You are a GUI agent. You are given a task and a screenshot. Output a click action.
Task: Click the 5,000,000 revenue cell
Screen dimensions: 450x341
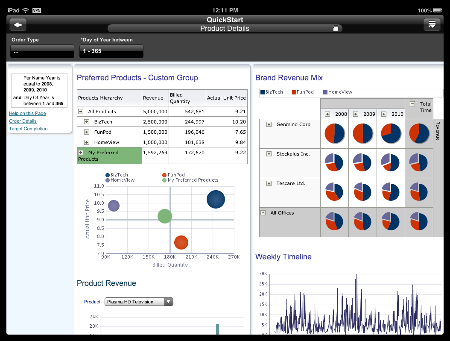click(155, 112)
